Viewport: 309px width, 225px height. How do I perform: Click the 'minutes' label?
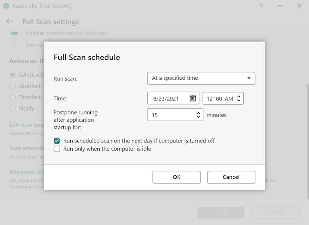pyautogui.click(x=216, y=115)
